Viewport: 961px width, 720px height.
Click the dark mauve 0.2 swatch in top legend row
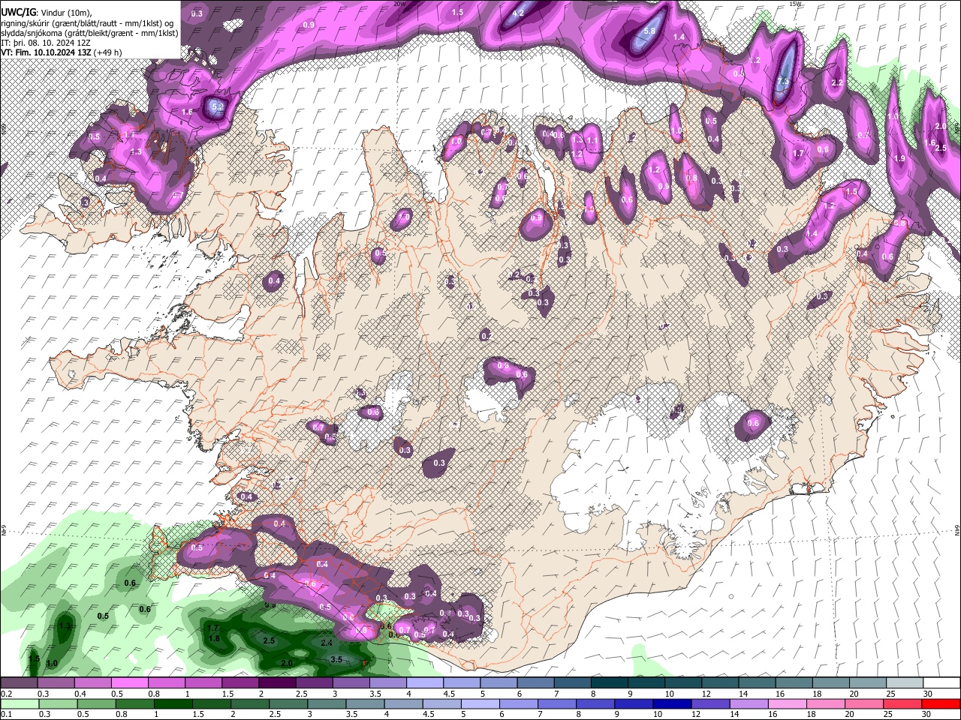[x=19, y=683]
